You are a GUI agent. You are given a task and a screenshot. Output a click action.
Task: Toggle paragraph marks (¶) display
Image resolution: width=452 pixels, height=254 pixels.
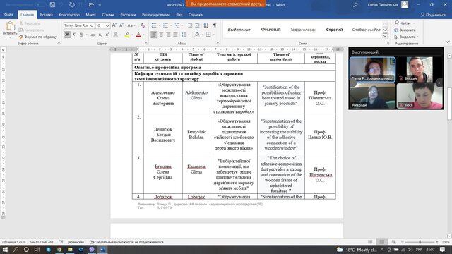click(x=215, y=25)
